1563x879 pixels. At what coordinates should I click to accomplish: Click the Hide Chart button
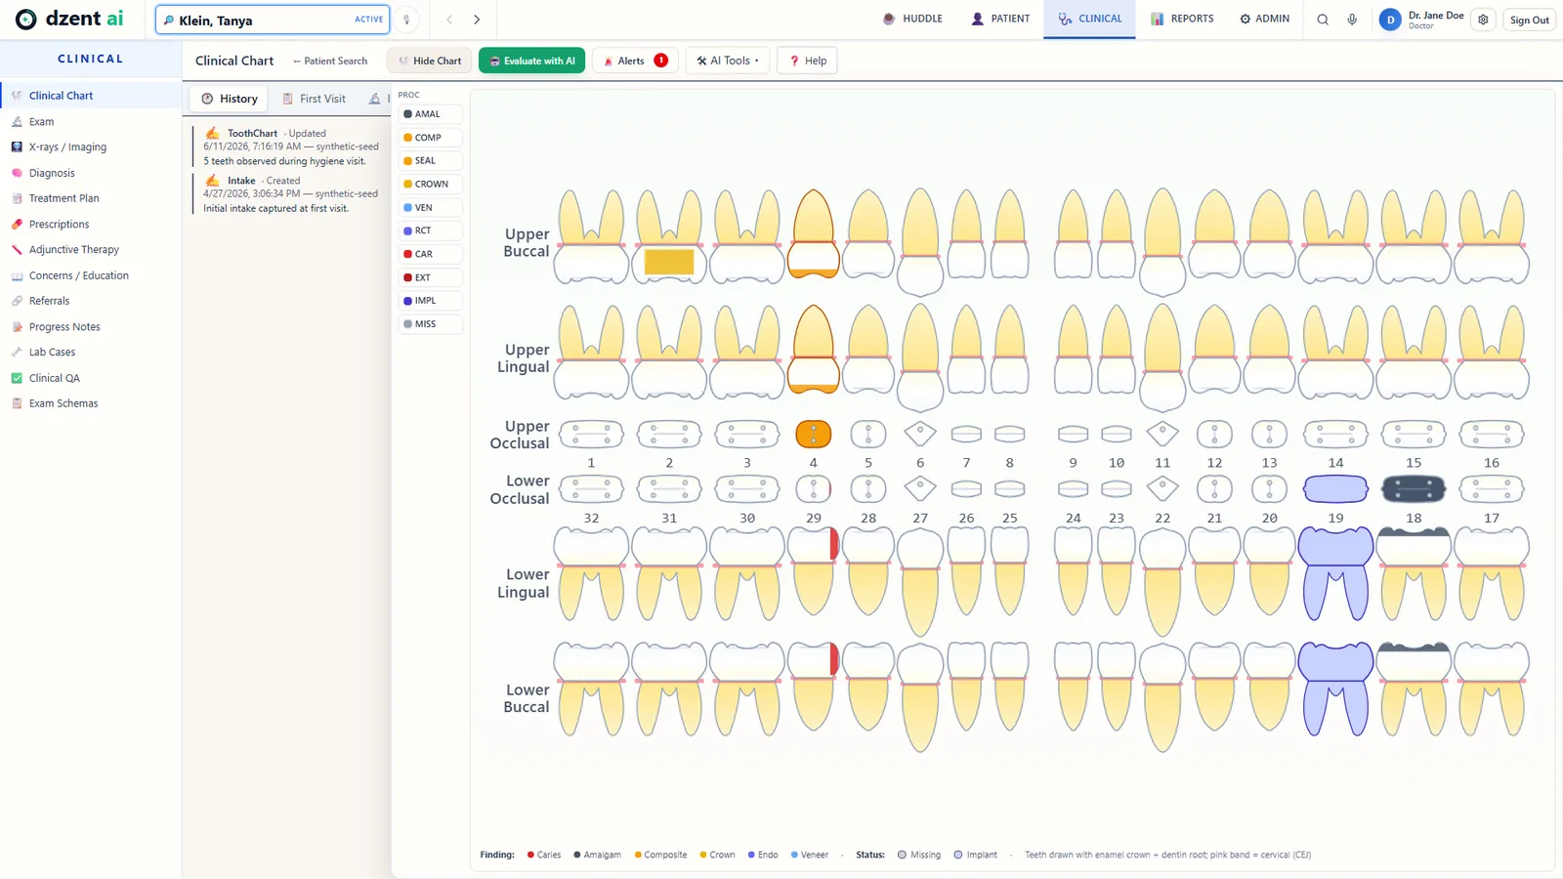430,61
